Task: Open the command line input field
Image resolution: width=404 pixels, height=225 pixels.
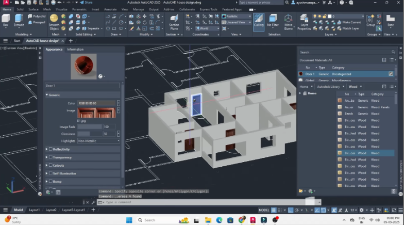Action: pyautogui.click(x=206, y=202)
